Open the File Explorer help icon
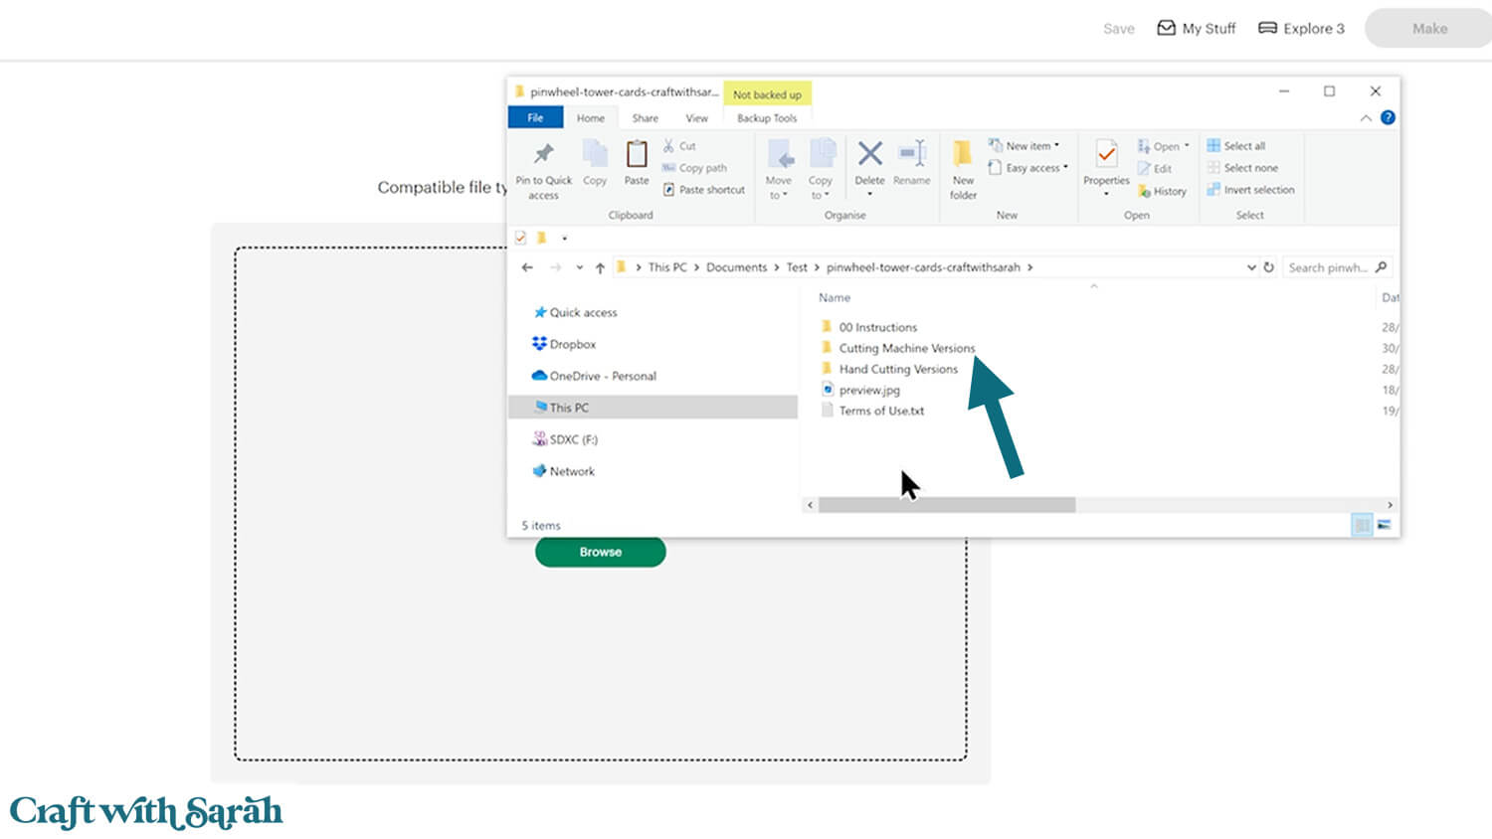 tap(1388, 117)
